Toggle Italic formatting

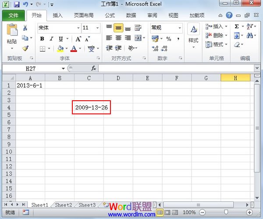coord(51,39)
